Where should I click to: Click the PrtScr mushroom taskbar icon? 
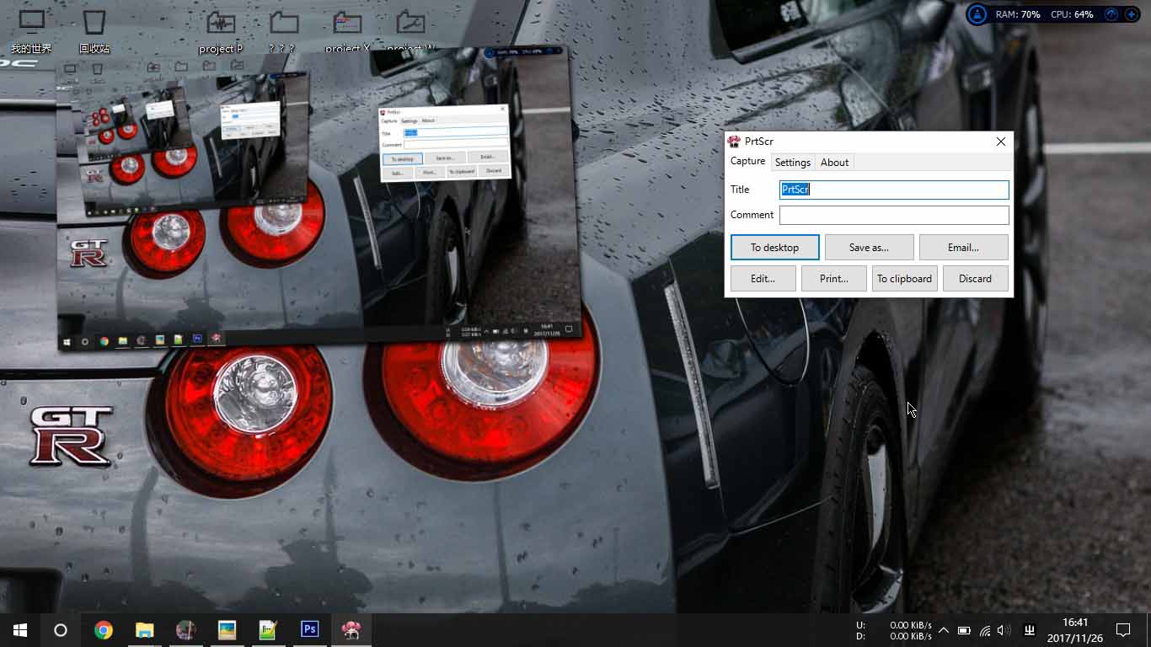point(351,629)
